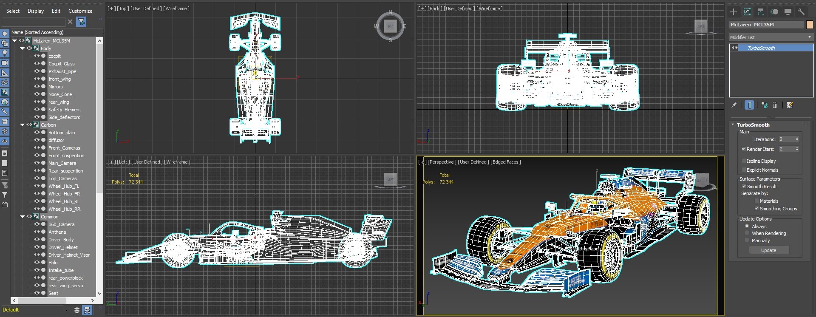816x317 pixels.
Task: Toggle visibility eye of cocpit object
Action: pos(37,56)
